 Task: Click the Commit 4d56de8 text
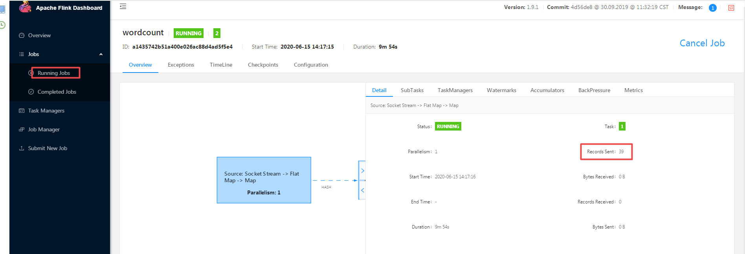tap(607, 7)
